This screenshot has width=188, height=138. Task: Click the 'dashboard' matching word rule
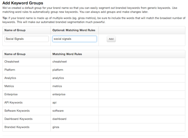pyautogui.click(x=59, y=119)
